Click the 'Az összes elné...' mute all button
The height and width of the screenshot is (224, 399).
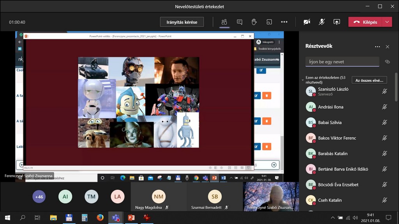pos(369,80)
